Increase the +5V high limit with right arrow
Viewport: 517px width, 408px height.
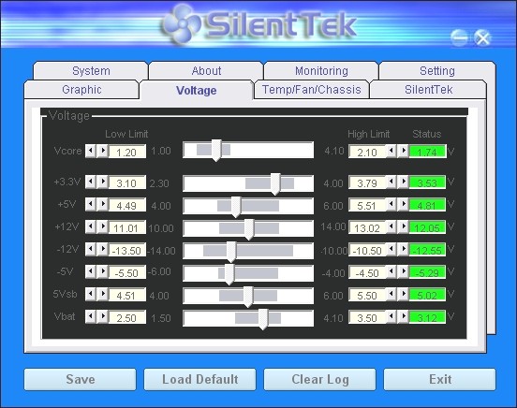[404, 204]
